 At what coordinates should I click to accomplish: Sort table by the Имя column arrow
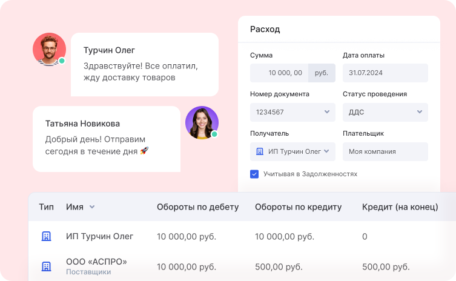click(92, 207)
